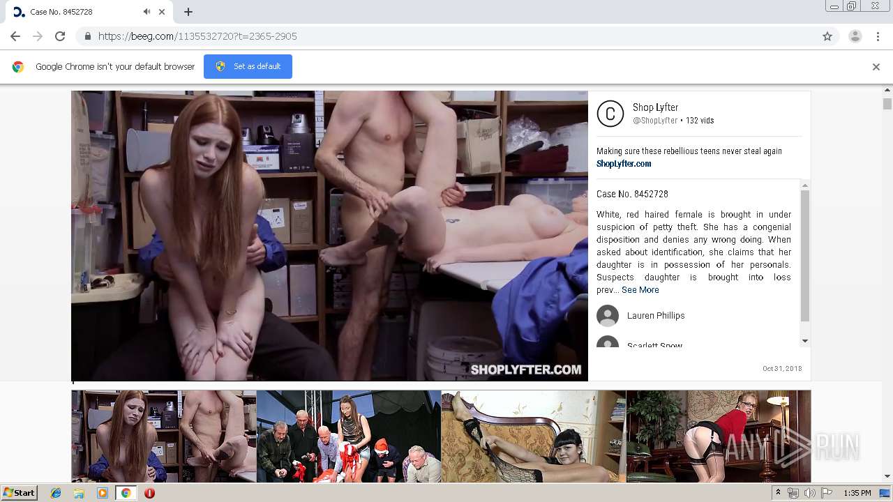Image resolution: width=893 pixels, height=502 pixels.
Task: Launch Internet Explorer from taskbar
Action: click(x=56, y=493)
